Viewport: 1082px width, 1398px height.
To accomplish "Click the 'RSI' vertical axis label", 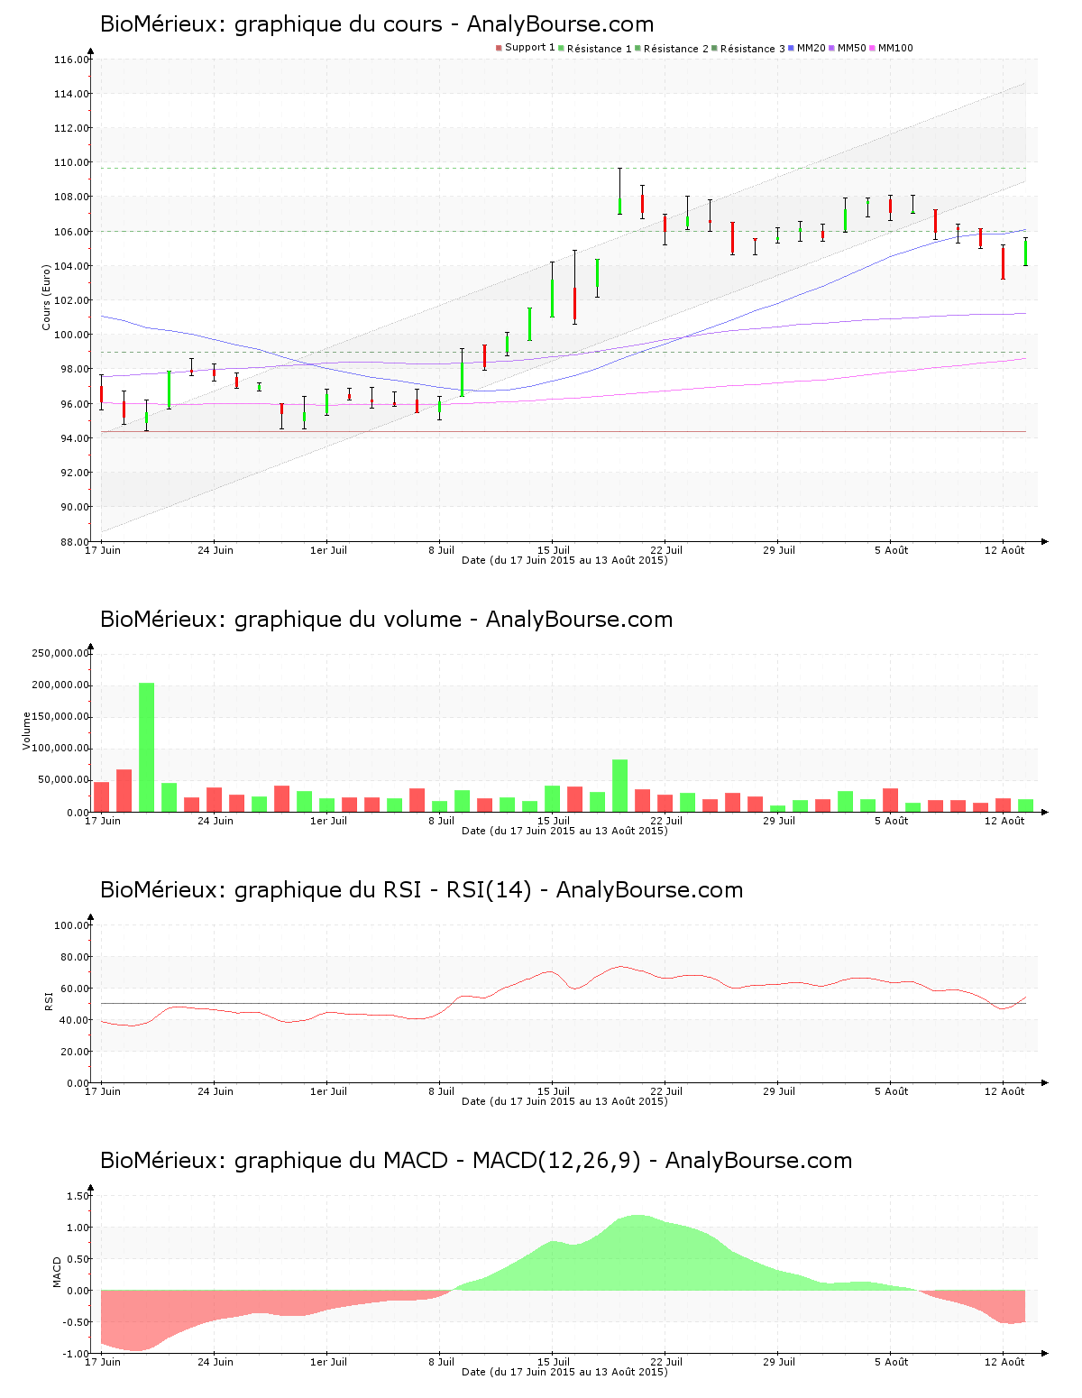I will click(x=49, y=1001).
